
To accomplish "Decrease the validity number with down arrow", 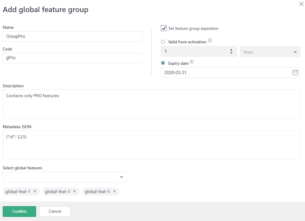I will (x=231, y=53).
